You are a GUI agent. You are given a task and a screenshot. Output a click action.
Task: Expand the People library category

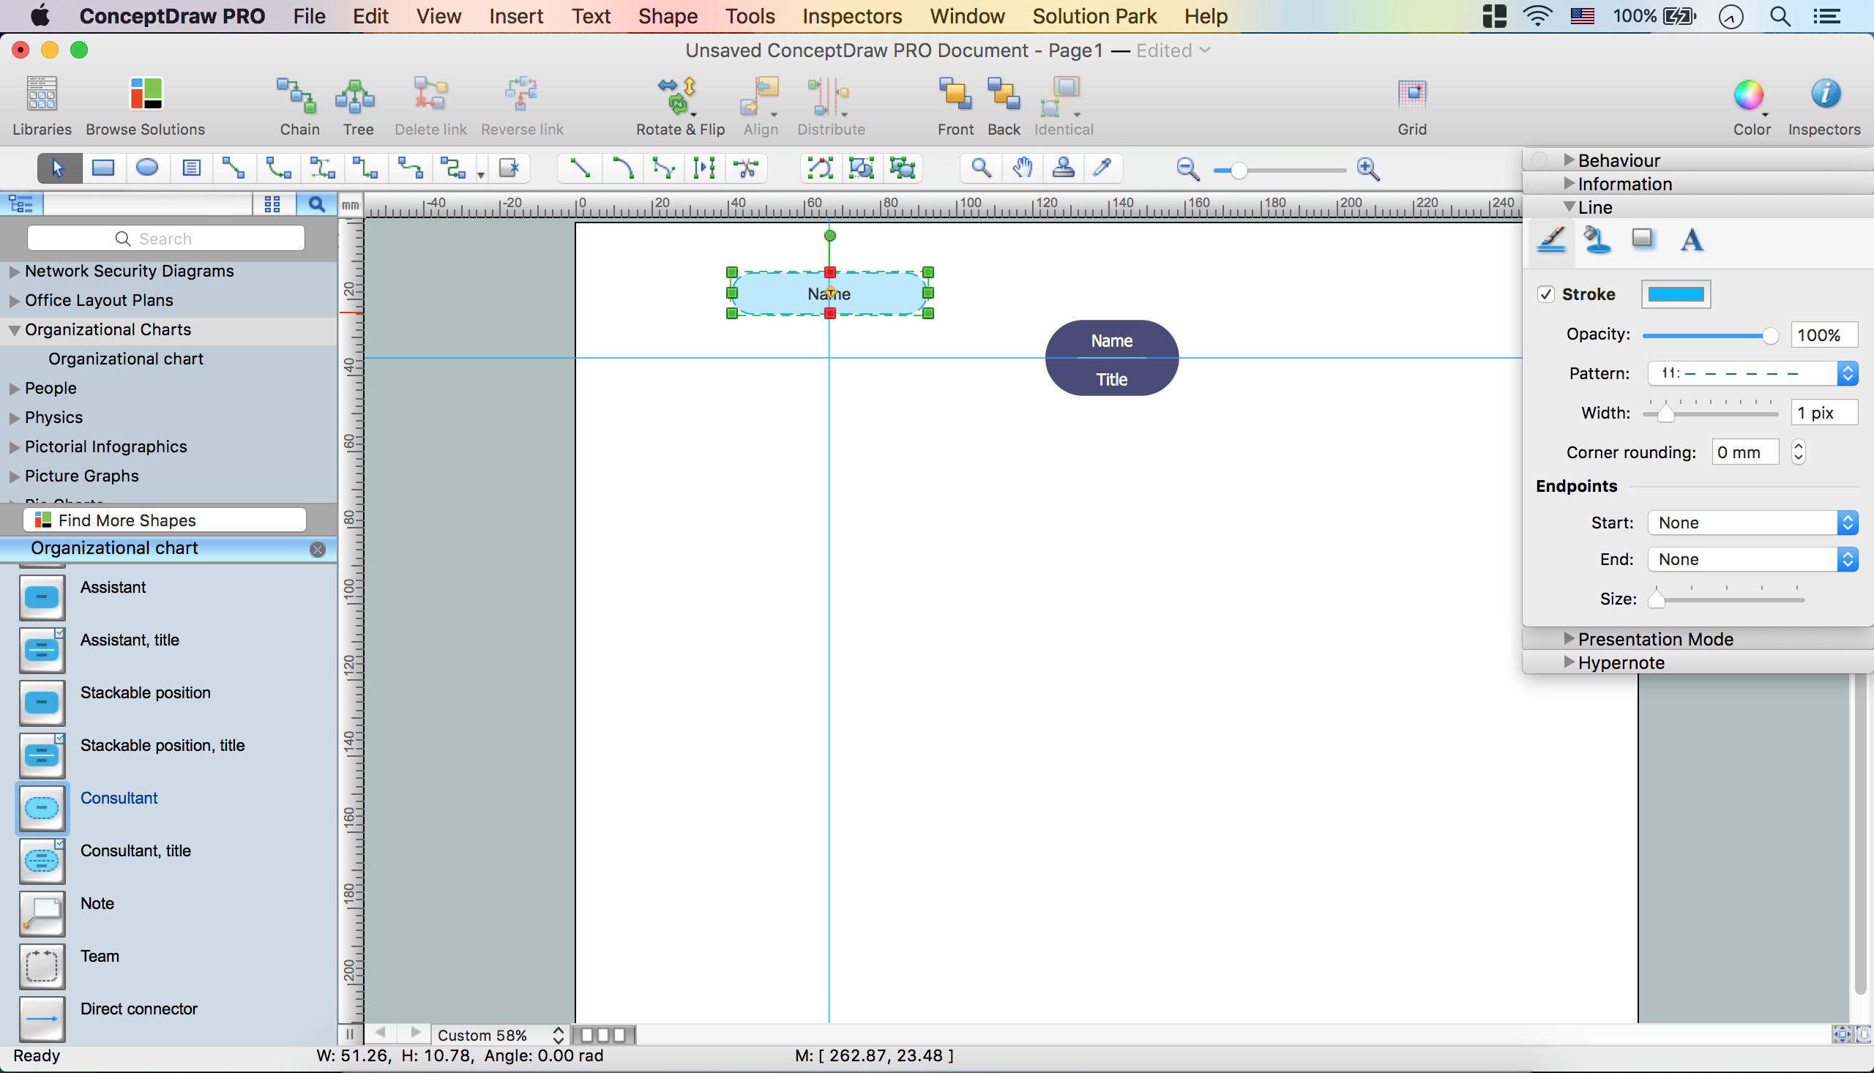(14, 389)
